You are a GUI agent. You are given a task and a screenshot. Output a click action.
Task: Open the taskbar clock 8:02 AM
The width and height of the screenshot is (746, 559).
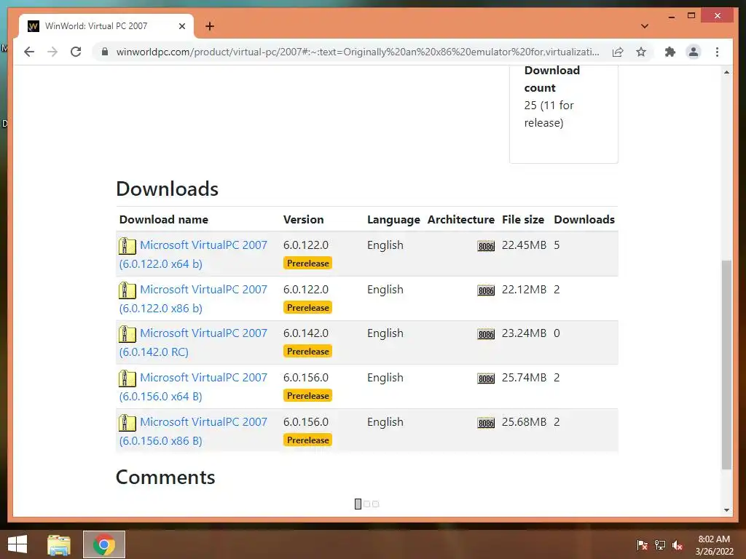pos(714,545)
